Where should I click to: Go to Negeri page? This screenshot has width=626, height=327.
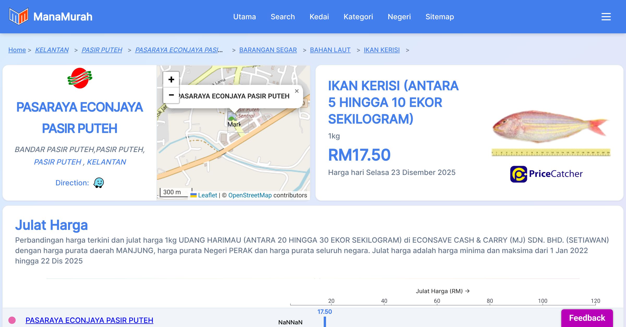tap(399, 17)
